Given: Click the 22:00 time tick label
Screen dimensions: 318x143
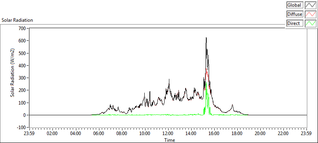Looking at the screenshot, I should [283, 133].
